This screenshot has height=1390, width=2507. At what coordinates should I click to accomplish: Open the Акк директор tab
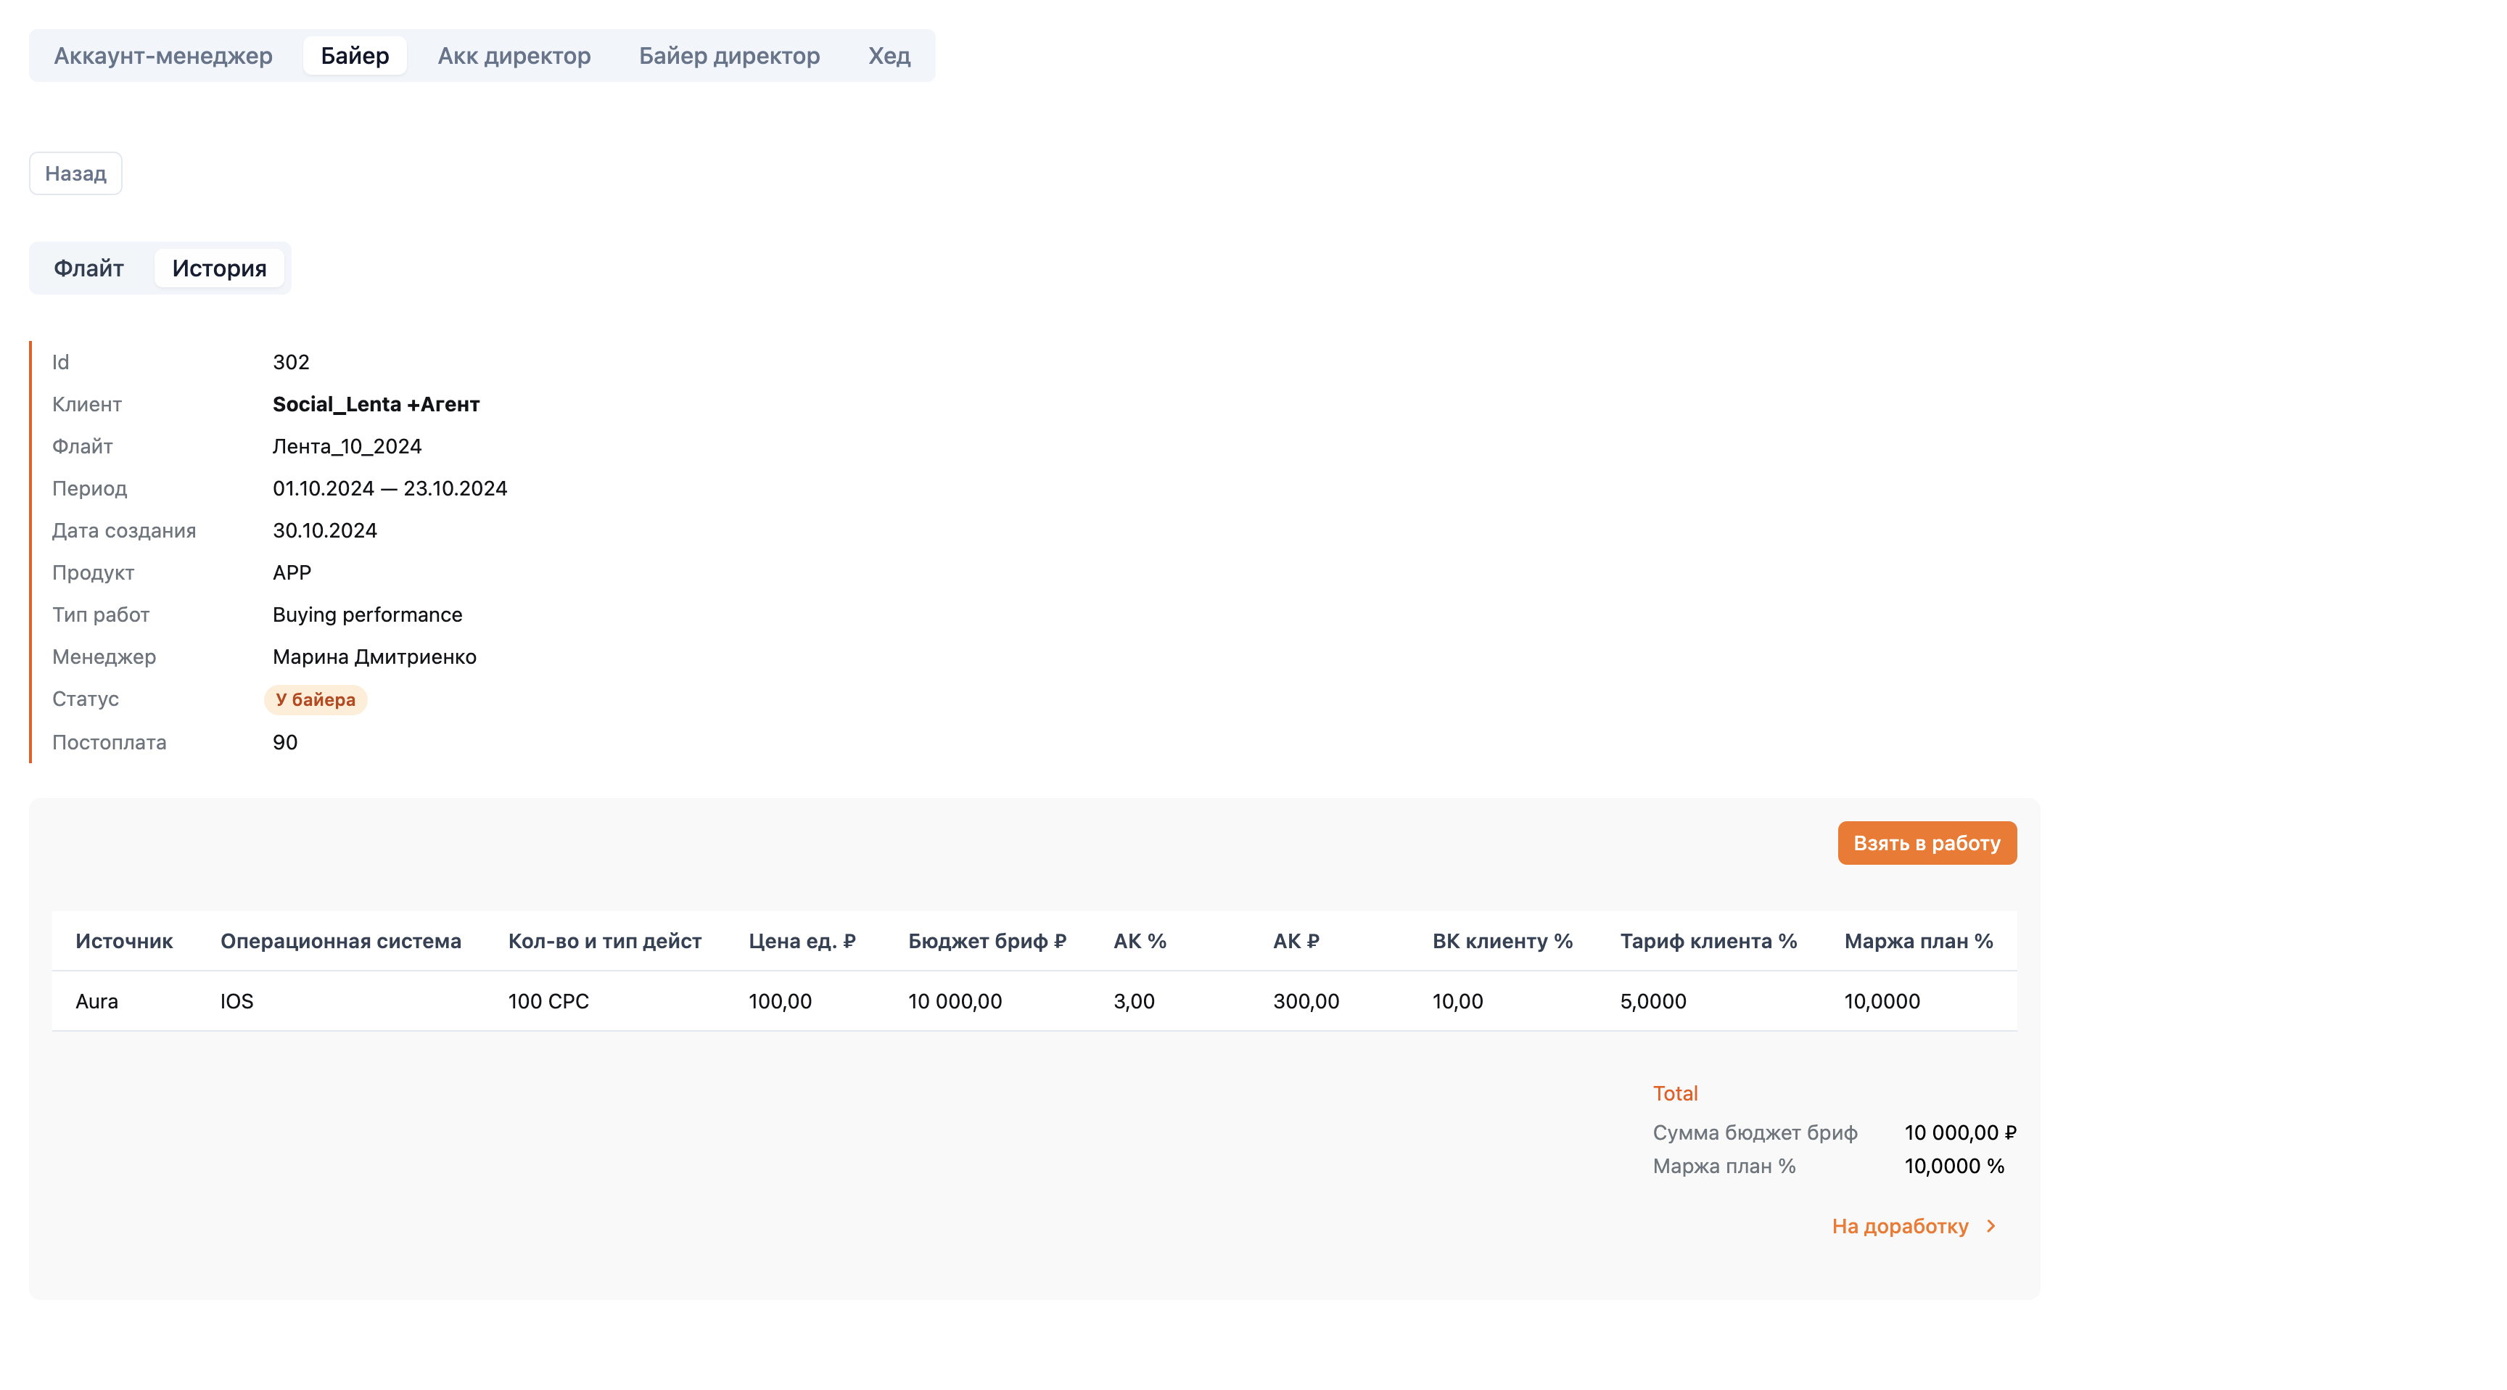pos(514,55)
